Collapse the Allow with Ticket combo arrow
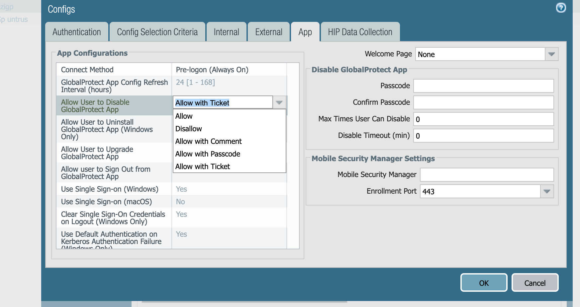The width and height of the screenshot is (580, 307). click(279, 102)
